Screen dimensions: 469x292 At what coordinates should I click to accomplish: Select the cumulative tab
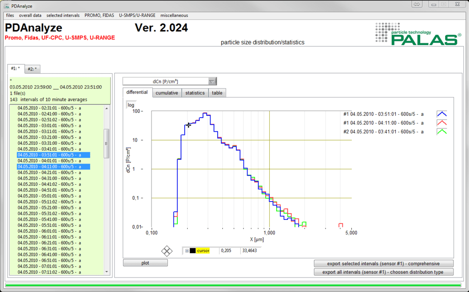click(166, 93)
